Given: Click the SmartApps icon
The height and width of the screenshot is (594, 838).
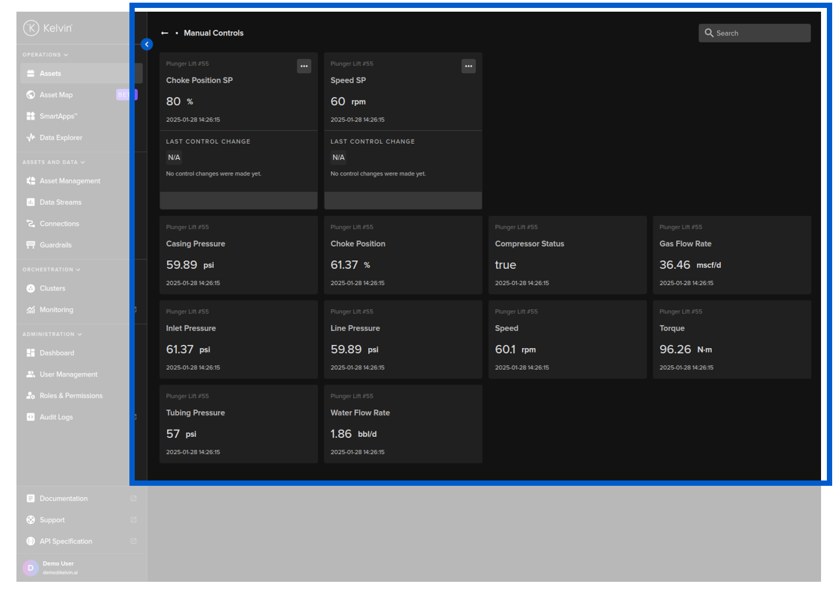Looking at the screenshot, I should tap(31, 116).
